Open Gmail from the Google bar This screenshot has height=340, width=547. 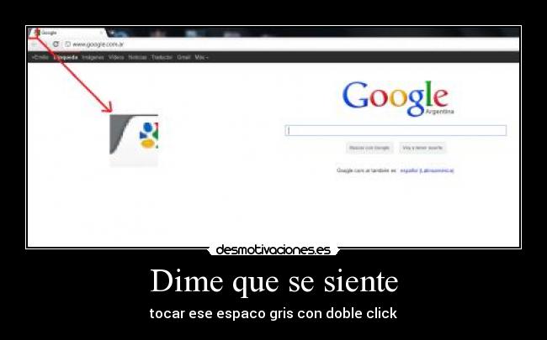183,57
